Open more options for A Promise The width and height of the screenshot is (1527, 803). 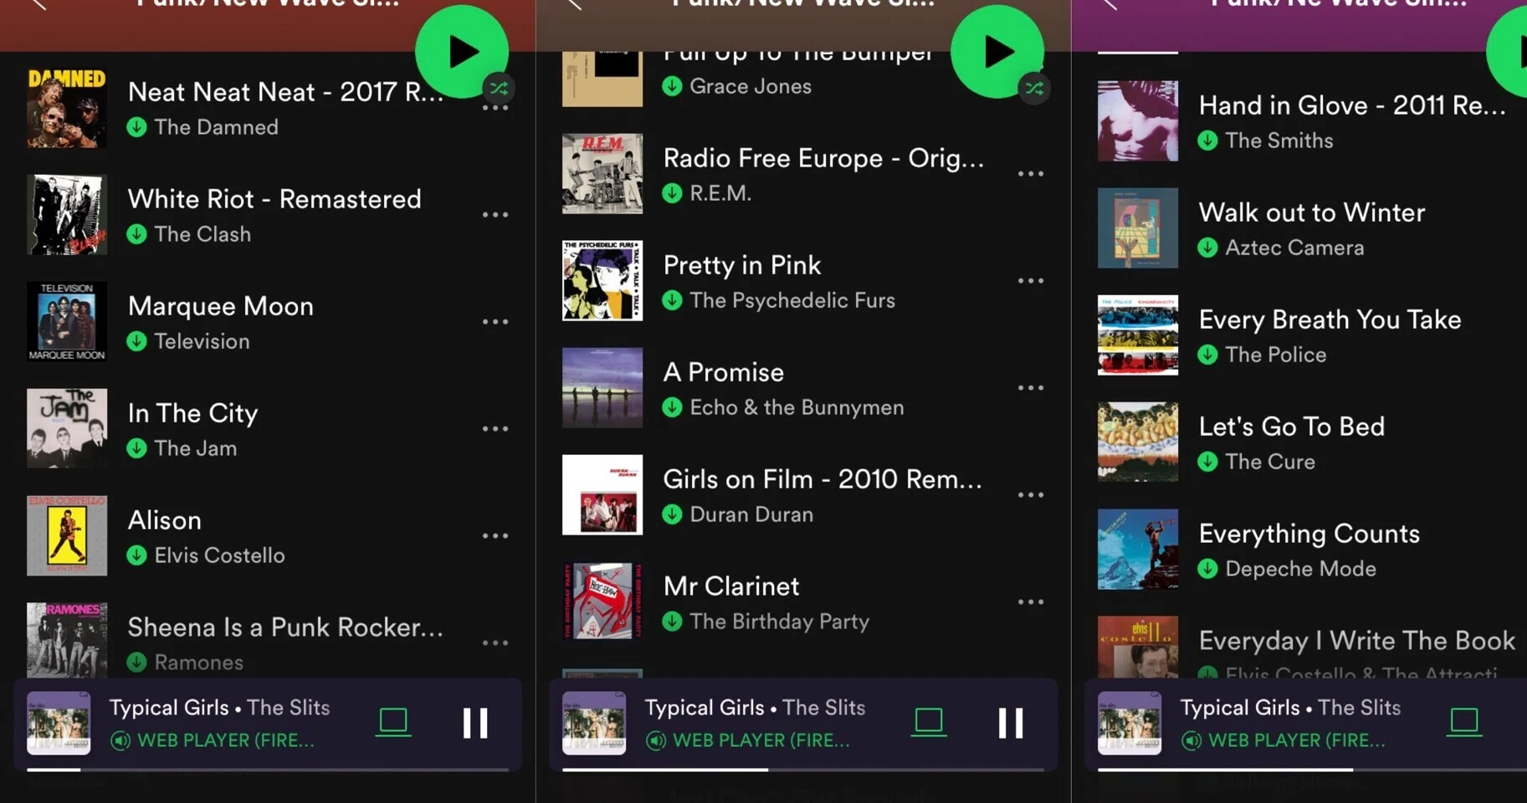pyautogui.click(x=1031, y=388)
